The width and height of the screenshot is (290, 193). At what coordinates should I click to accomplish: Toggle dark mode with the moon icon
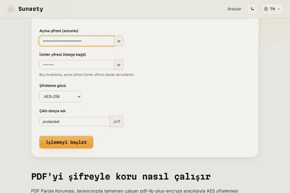click(x=252, y=9)
